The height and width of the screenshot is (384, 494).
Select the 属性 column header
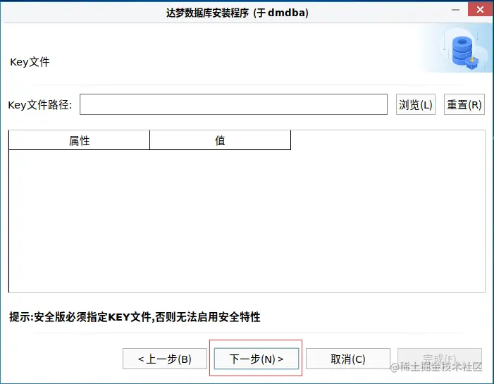click(80, 140)
